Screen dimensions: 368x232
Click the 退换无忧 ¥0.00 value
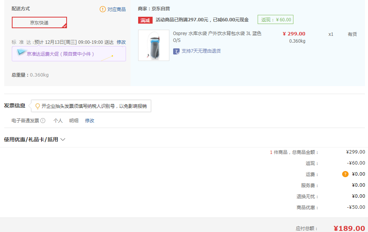[x=358, y=196]
